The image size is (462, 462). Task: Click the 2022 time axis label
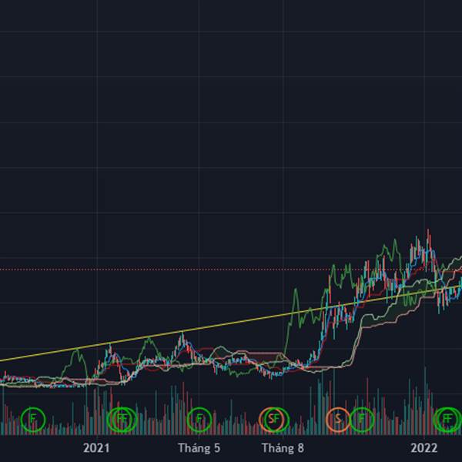pos(424,448)
